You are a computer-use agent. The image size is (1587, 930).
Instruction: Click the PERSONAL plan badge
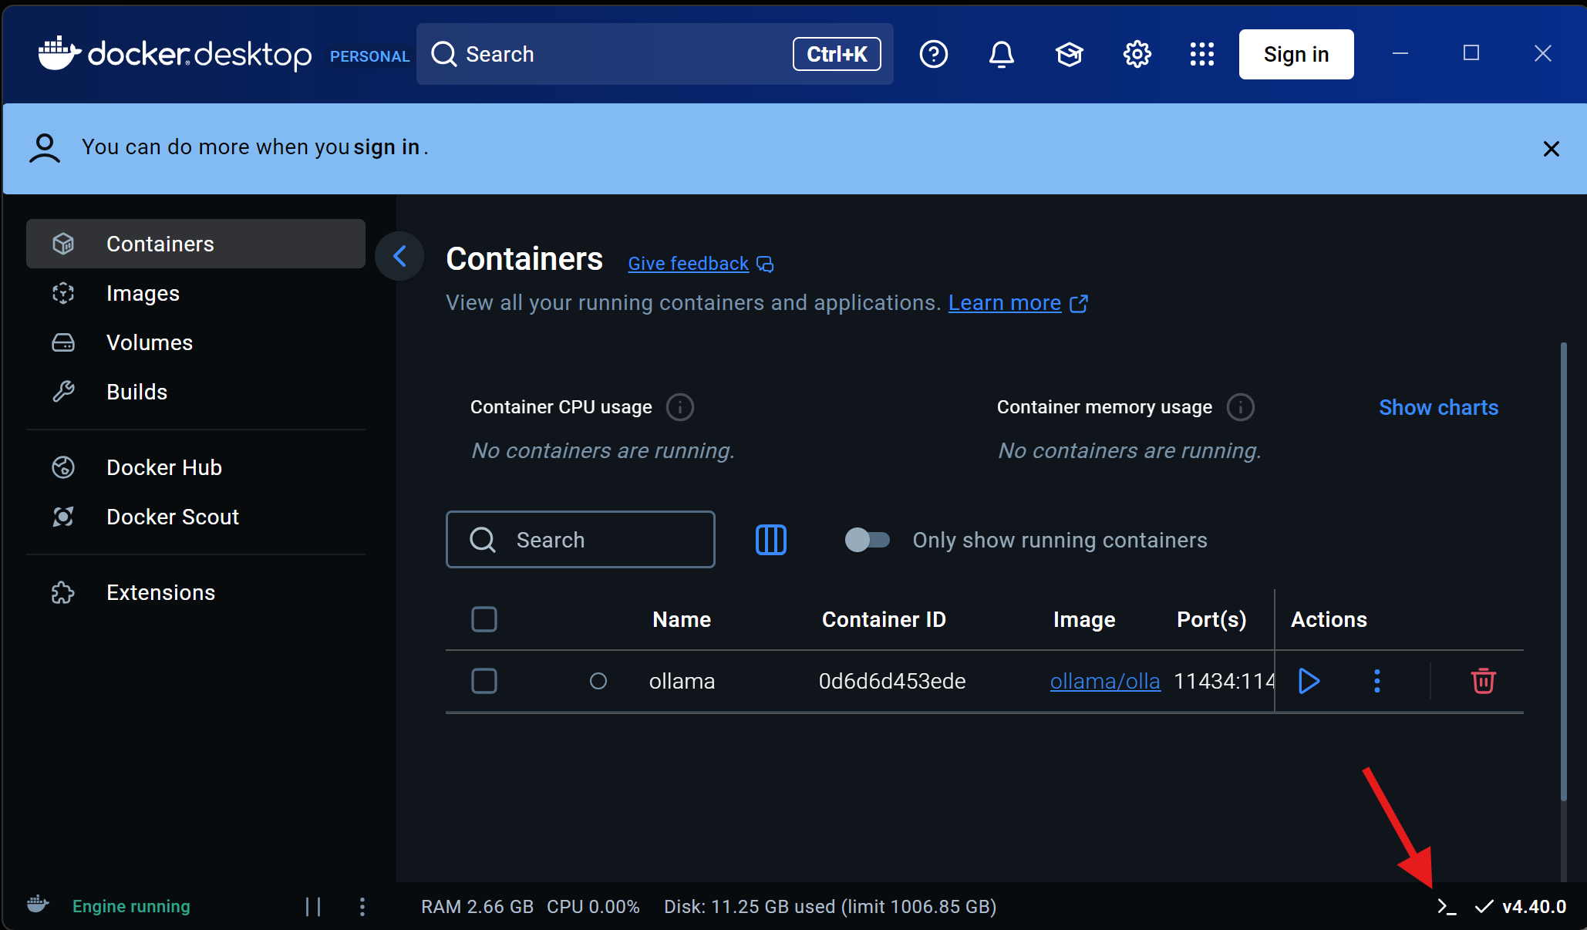point(369,56)
